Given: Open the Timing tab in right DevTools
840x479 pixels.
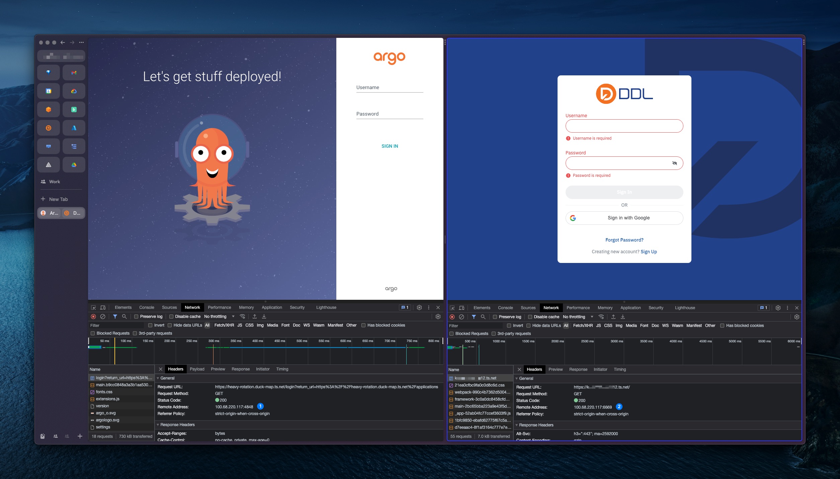Looking at the screenshot, I should 619,369.
